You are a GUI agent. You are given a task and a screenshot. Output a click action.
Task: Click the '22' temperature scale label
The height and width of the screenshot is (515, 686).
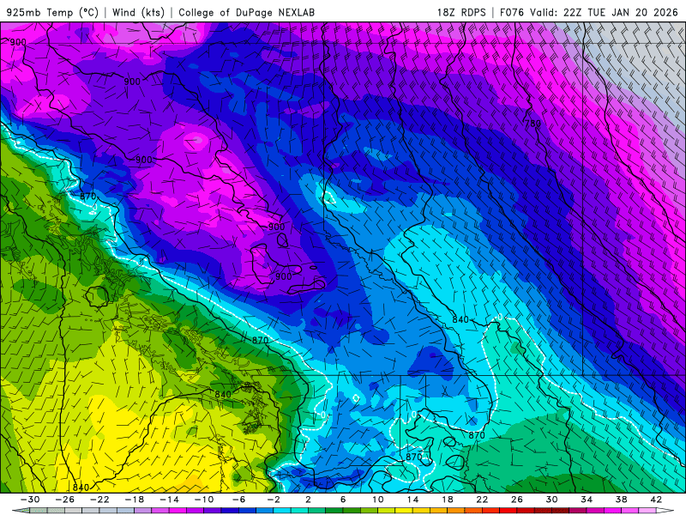tap(483, 500)
